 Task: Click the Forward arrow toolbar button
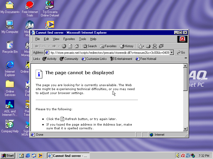(54, 46)
